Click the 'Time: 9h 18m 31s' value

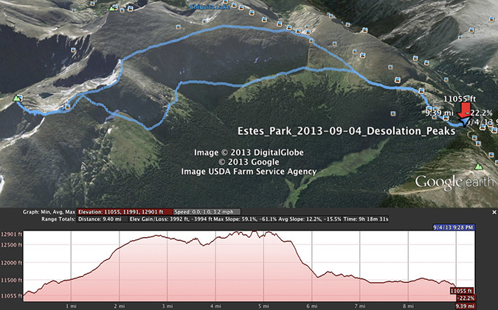tap(365, 219)
